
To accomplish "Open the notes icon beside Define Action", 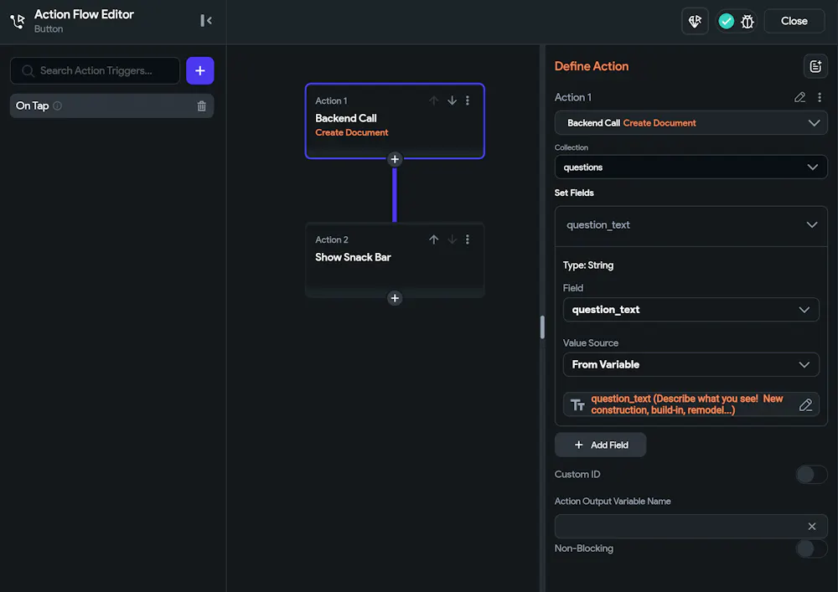I will 815,66.
